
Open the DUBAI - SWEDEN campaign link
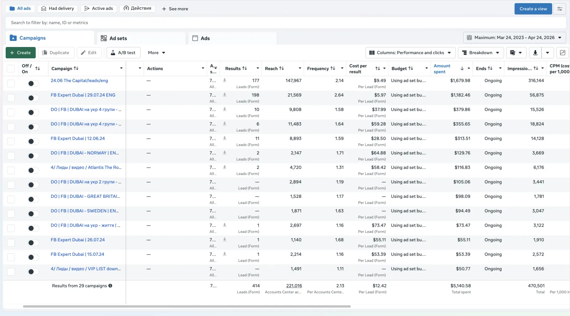point(85,211)
